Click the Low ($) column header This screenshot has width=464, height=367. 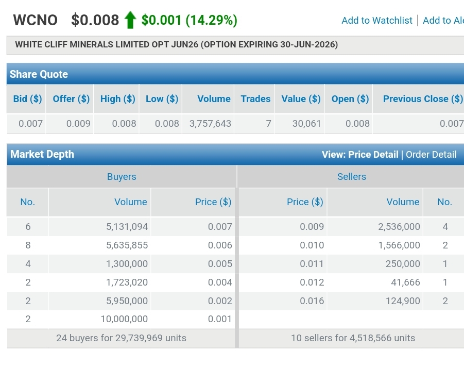(162, 98)
